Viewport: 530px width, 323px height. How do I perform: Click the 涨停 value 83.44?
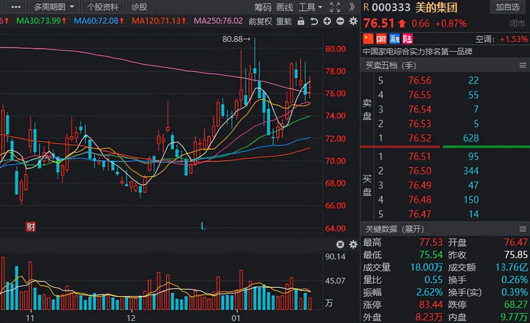[x=431, y=305]
